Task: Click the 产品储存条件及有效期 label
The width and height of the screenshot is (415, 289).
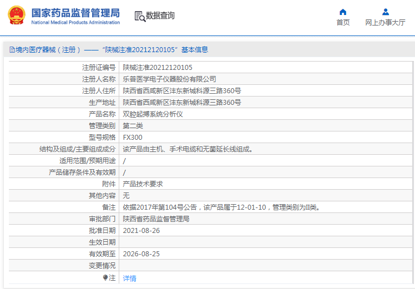Action: tap(82, 173)
